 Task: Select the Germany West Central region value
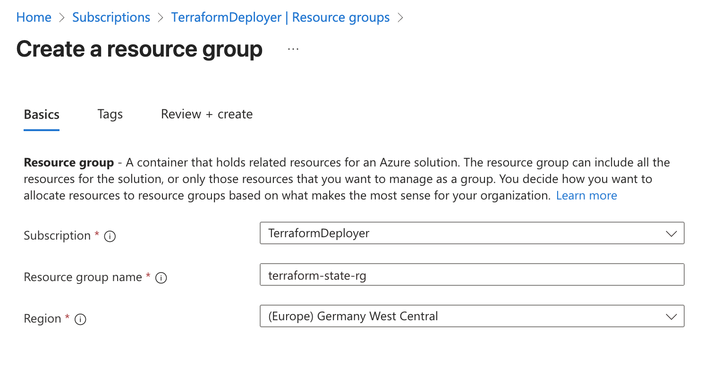tap(353, 316)
